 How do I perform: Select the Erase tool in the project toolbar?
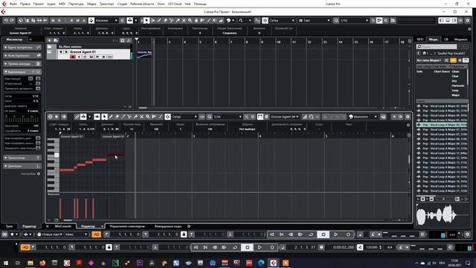165,20
